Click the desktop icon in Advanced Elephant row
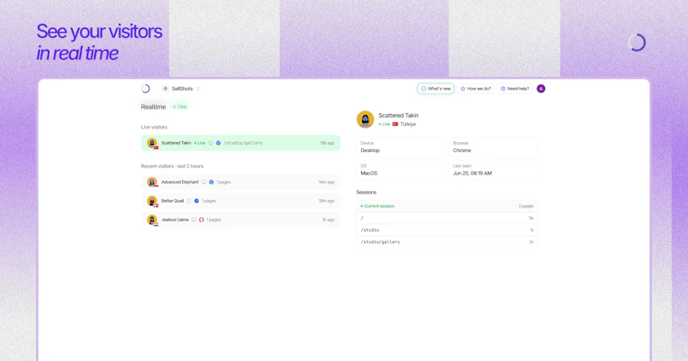Image resolution: width=688 pixels, height=361 pixels. pos(204,182)
